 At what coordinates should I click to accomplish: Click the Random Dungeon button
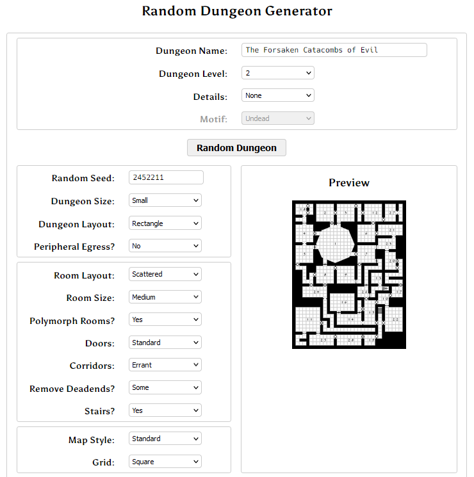[236, 148]
